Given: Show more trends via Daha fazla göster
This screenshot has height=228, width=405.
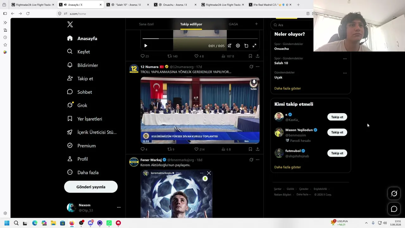Looking at the screenshot, I should point(287,88).
